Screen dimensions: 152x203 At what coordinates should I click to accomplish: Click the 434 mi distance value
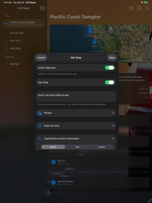143,89
